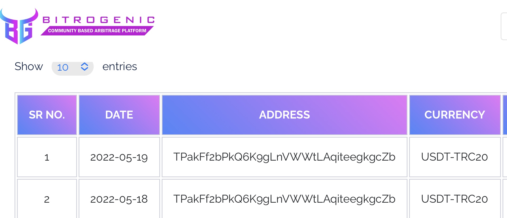Click USDT-TRC20 currency in first row
Screen dimensions: 507x218
click(454, 157)
